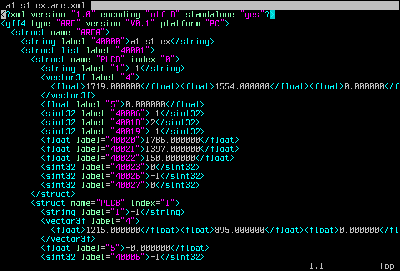This screenshot has width=400, height=271.
Task: Click the sint32 label "40018" line
Action: coord(120,122)
